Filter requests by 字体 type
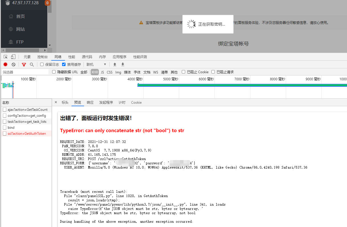The height and width of the screenshot is (227, 347). click(x=137, y=72)
